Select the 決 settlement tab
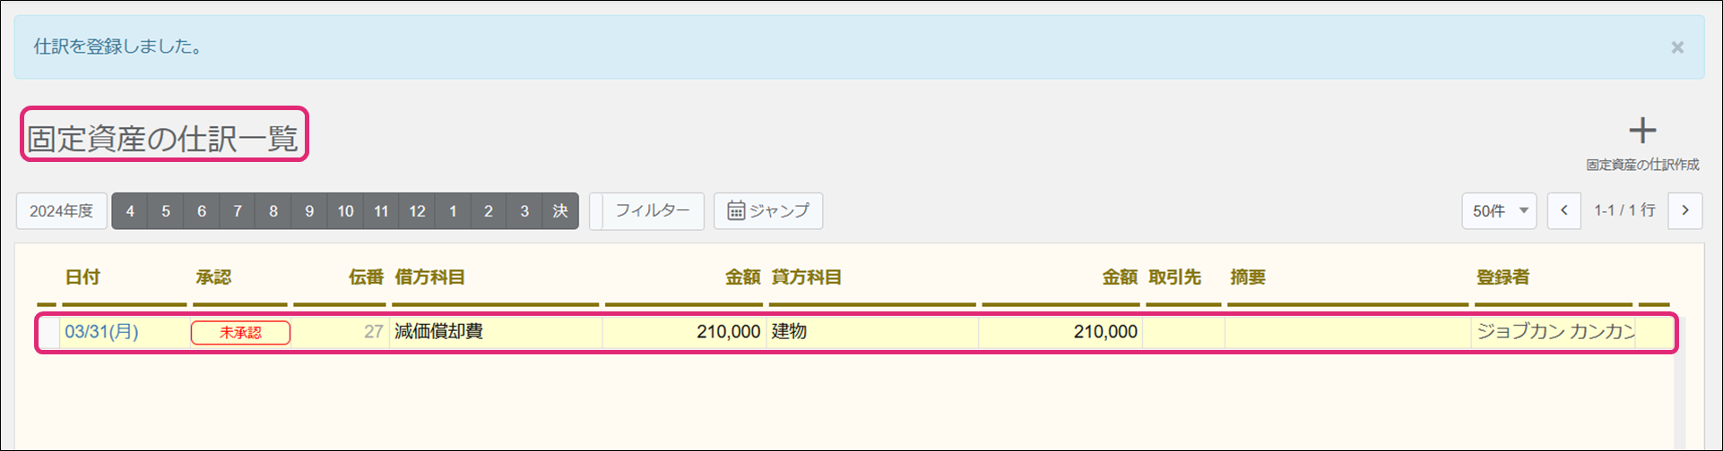The image size is (1723, 451). tap(560, 211)
